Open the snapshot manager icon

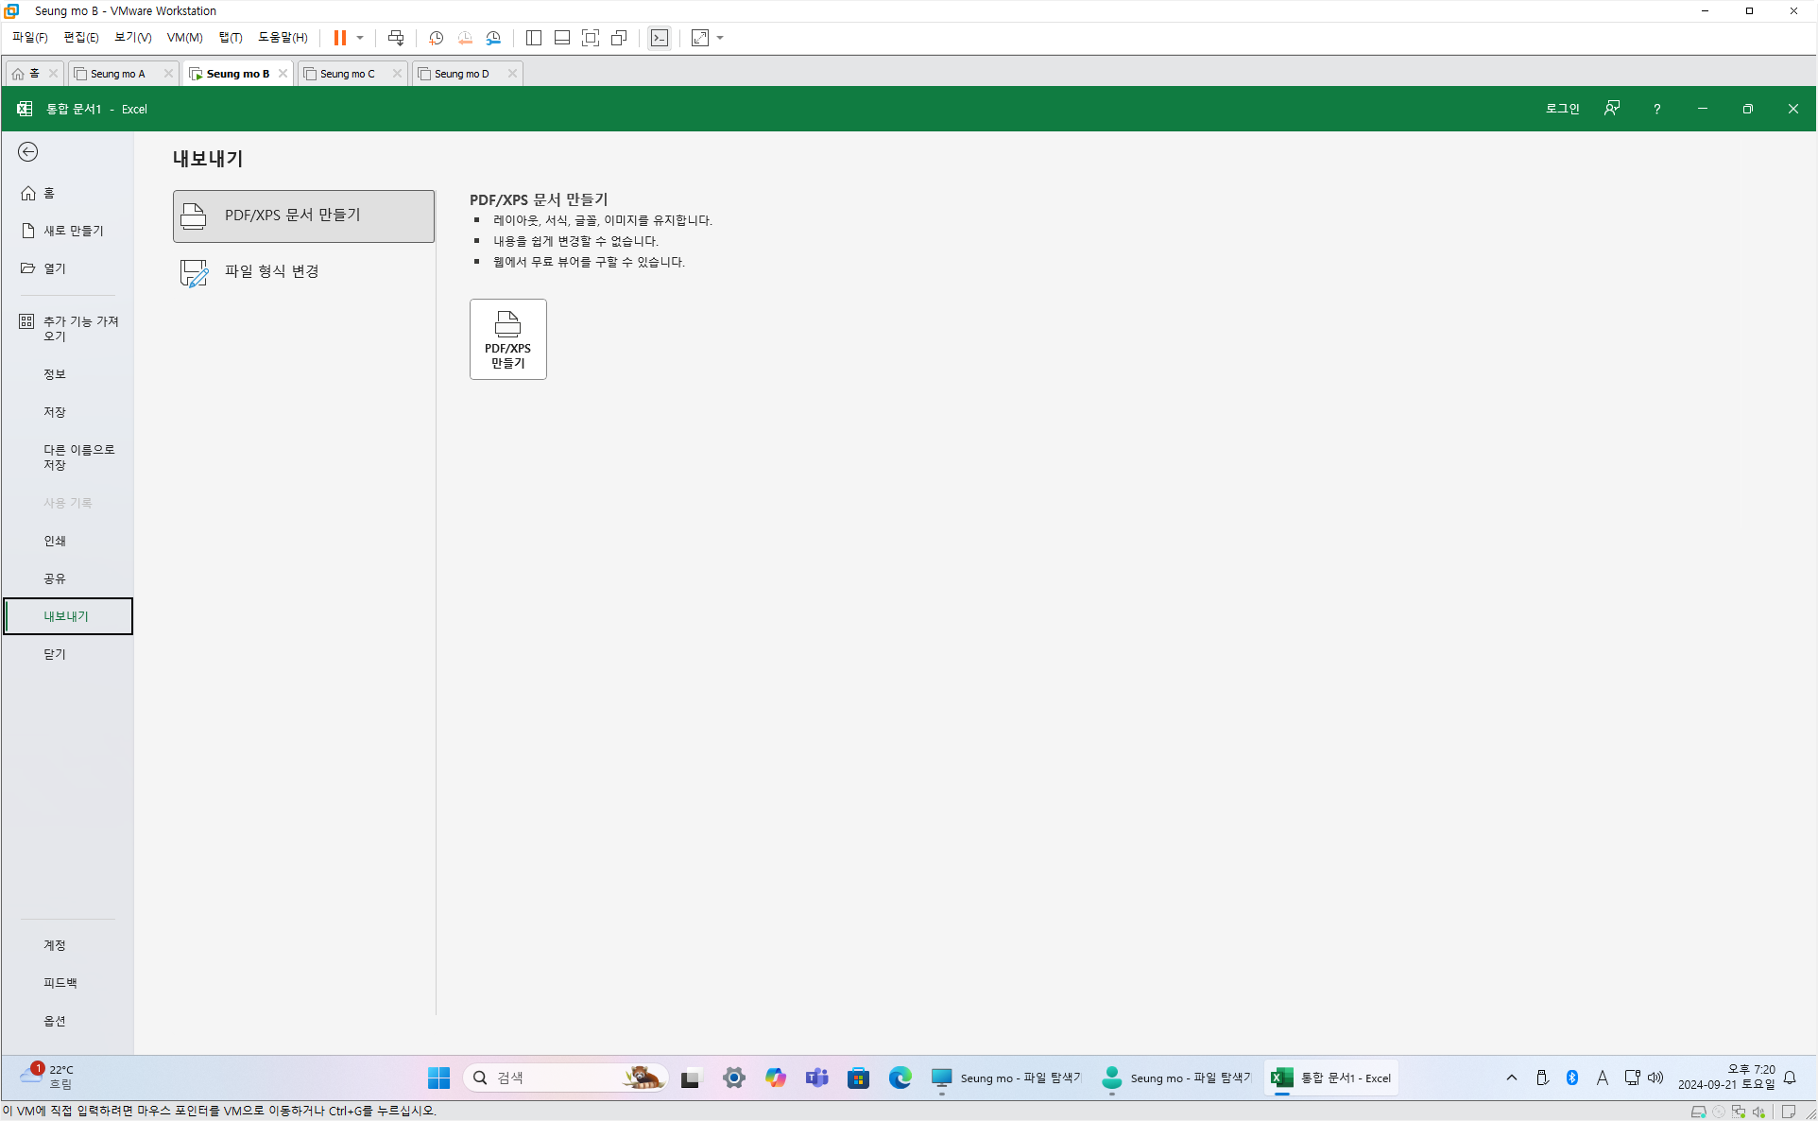click(x=493, y=38)
